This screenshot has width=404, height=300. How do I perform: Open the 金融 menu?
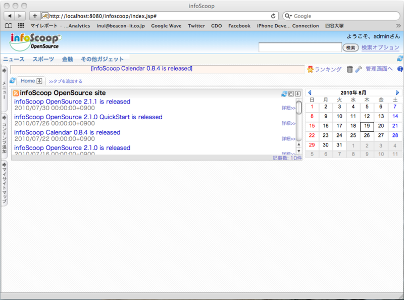(68, 59)
